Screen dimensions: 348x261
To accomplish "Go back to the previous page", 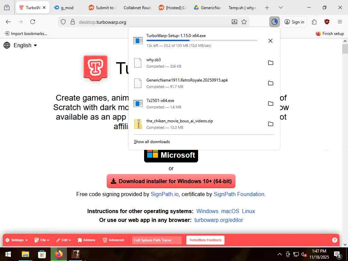I will [8, 22].
